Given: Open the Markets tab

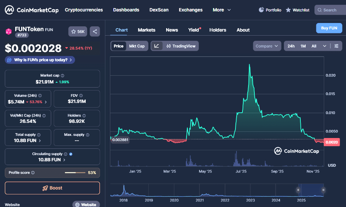Looking at the screenshot, I should tap(146, 30).
